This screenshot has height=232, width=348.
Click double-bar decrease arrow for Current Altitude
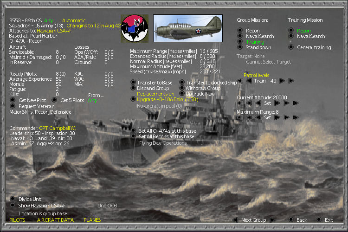pos(240,103)
